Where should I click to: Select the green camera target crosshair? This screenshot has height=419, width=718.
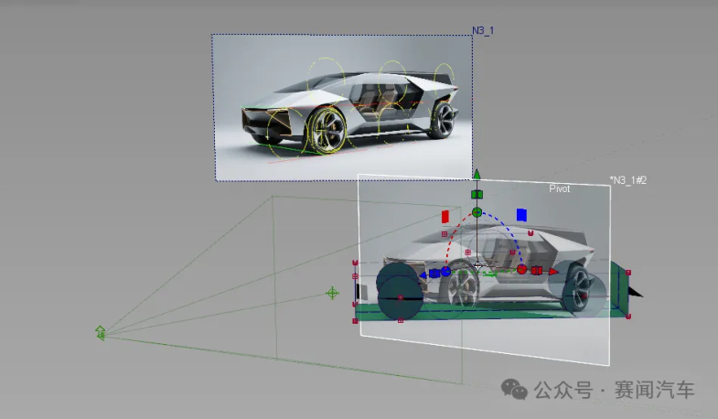click(x=332, y=293)
